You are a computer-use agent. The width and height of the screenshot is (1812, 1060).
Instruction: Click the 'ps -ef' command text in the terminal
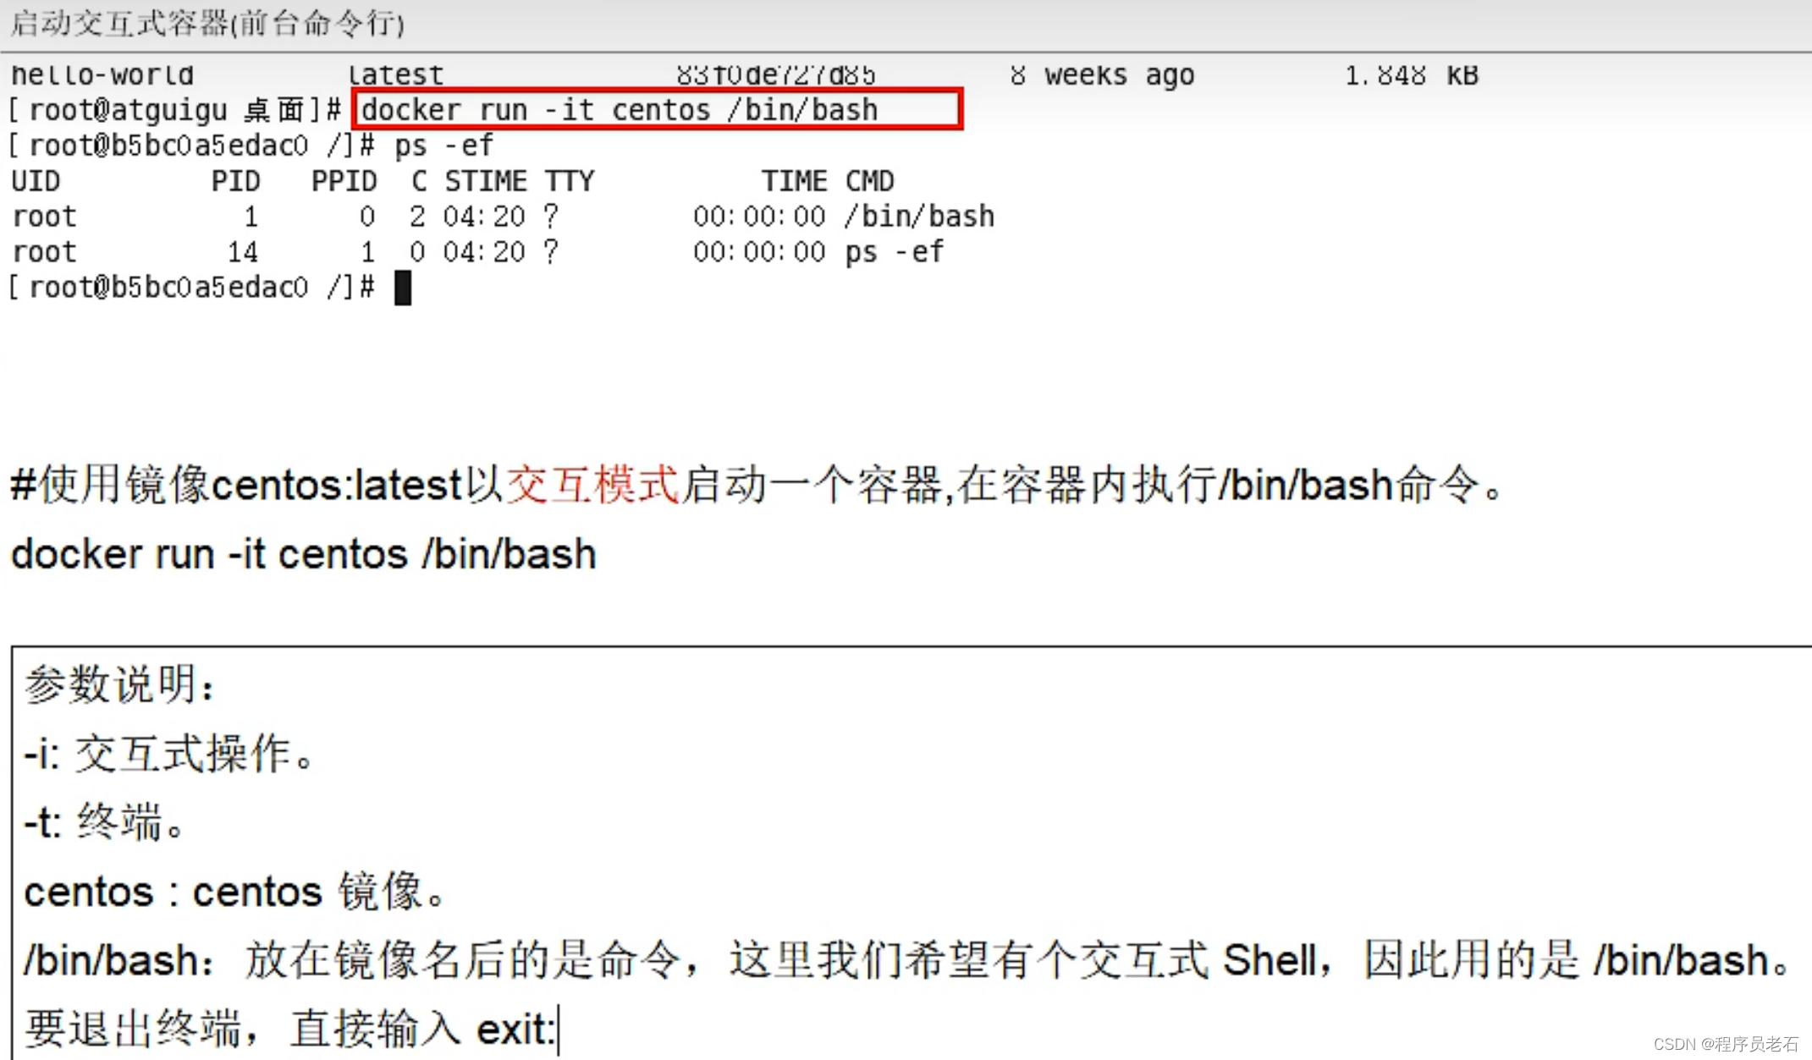click(443, 146)
